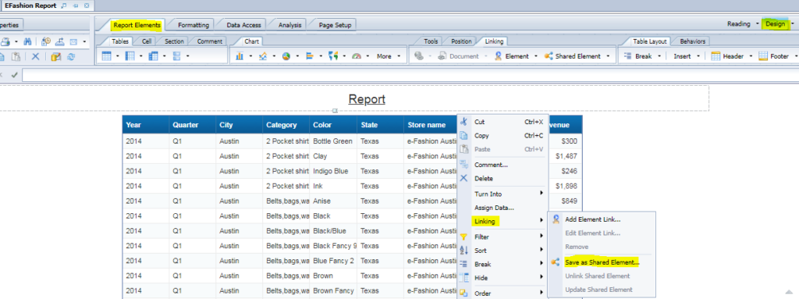This screenshot has height=299, width=799.
Task: Choose Save as Shared Element in submenu
Action: [x=602, y=262]
